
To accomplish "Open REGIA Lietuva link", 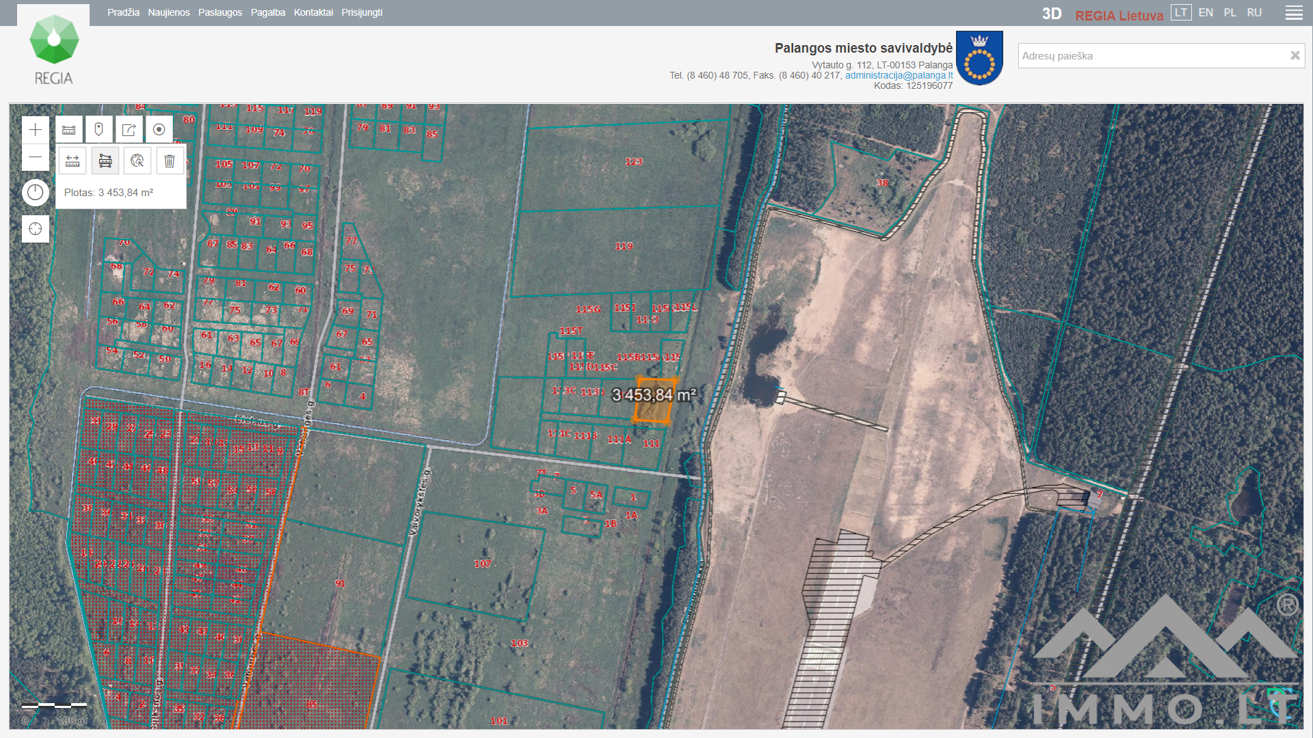I will tap(1119, 15).
